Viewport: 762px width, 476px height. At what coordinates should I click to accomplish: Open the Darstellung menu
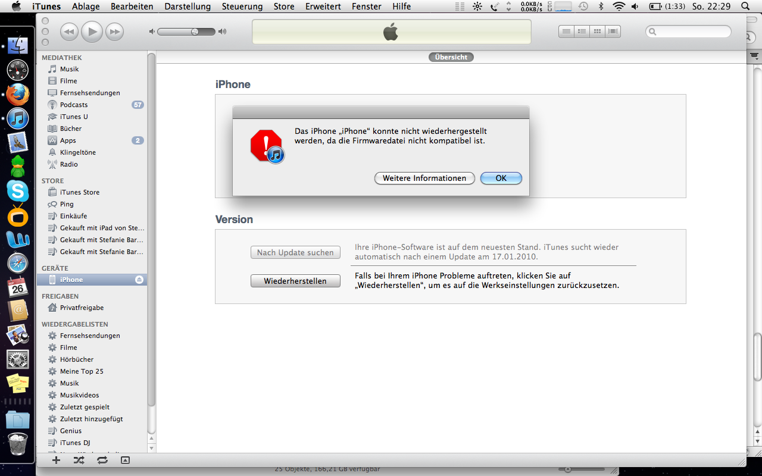pos(188,7)
